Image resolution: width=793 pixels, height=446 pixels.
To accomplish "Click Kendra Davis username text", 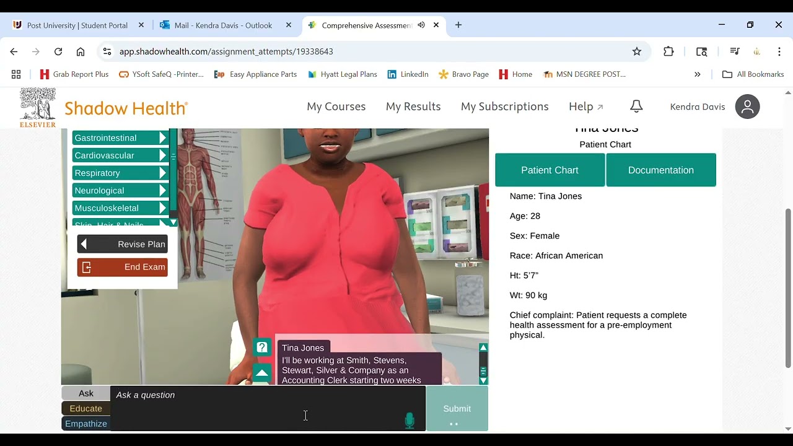I will [698, 107].
